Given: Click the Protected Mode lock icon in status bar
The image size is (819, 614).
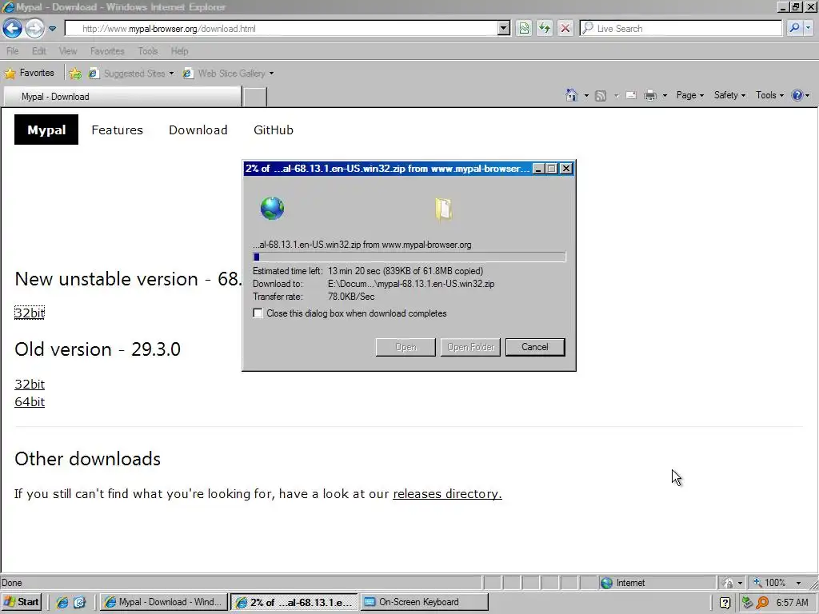Looking at the screenshot, I should pyautogui.click(x=728, y=583).
